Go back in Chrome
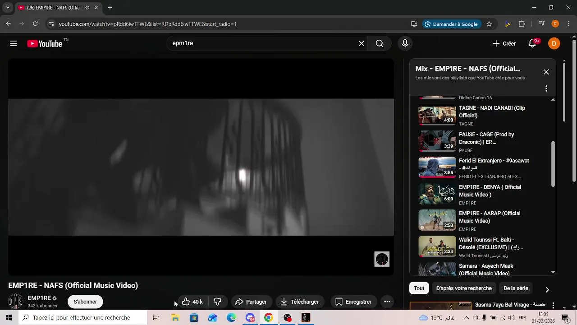 (x=8, y=24)
